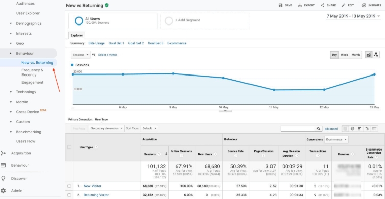
Task: Click the help icon next to User Type
Action: [x=96, y=147]
